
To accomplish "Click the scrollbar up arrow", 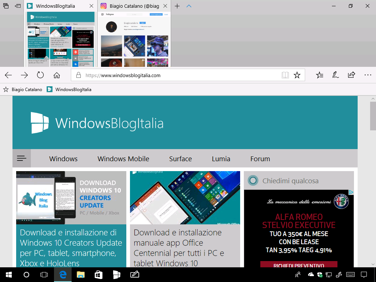I will [x=373, y=98].
